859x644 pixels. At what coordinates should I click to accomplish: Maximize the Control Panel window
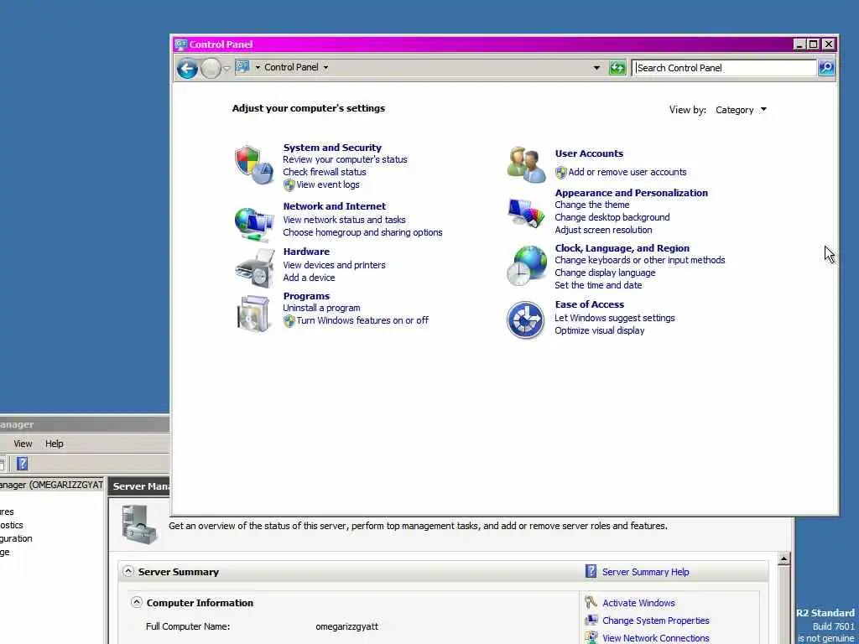(x=814, y=44)
